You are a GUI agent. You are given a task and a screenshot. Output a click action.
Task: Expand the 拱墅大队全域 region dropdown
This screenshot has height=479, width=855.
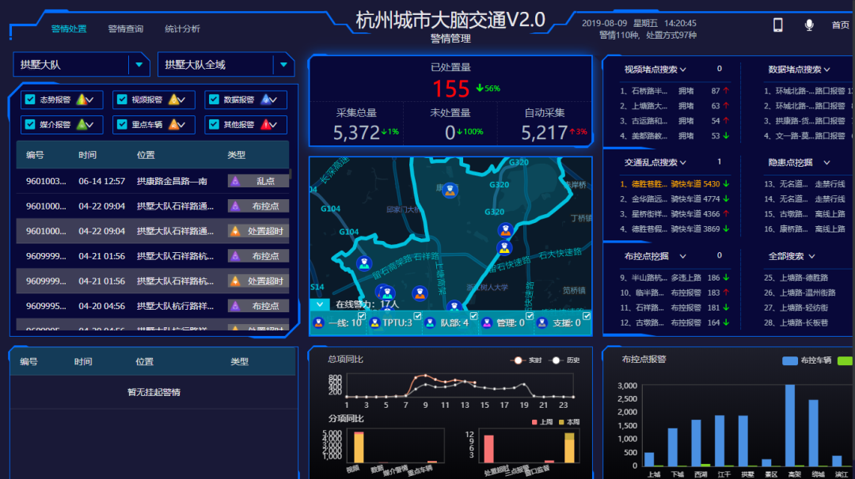click(x=283, y=65)
